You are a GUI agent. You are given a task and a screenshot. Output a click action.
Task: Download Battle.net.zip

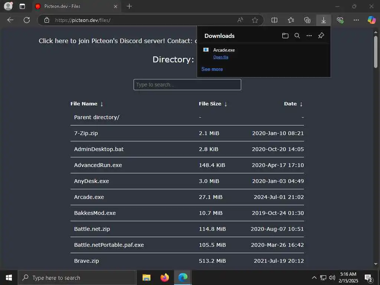[92, 229]
